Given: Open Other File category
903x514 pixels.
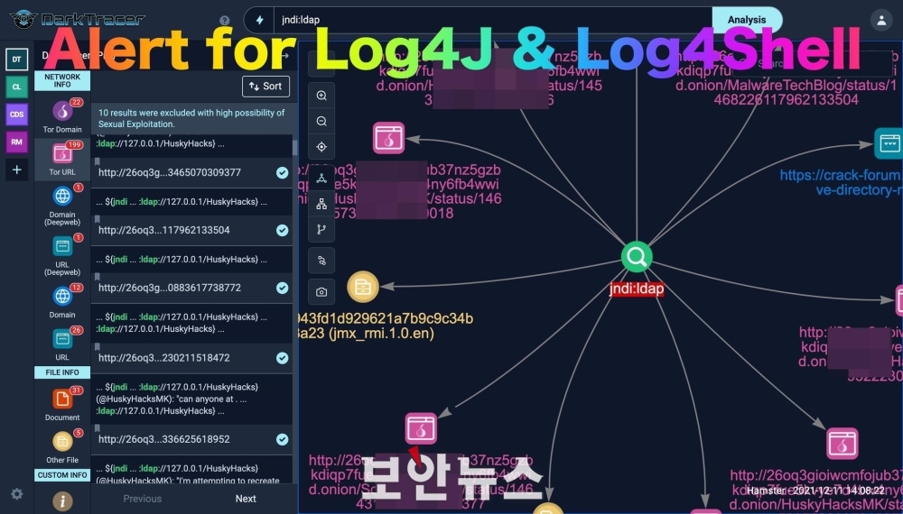Looking at the screenshot, I should [62, 446].
